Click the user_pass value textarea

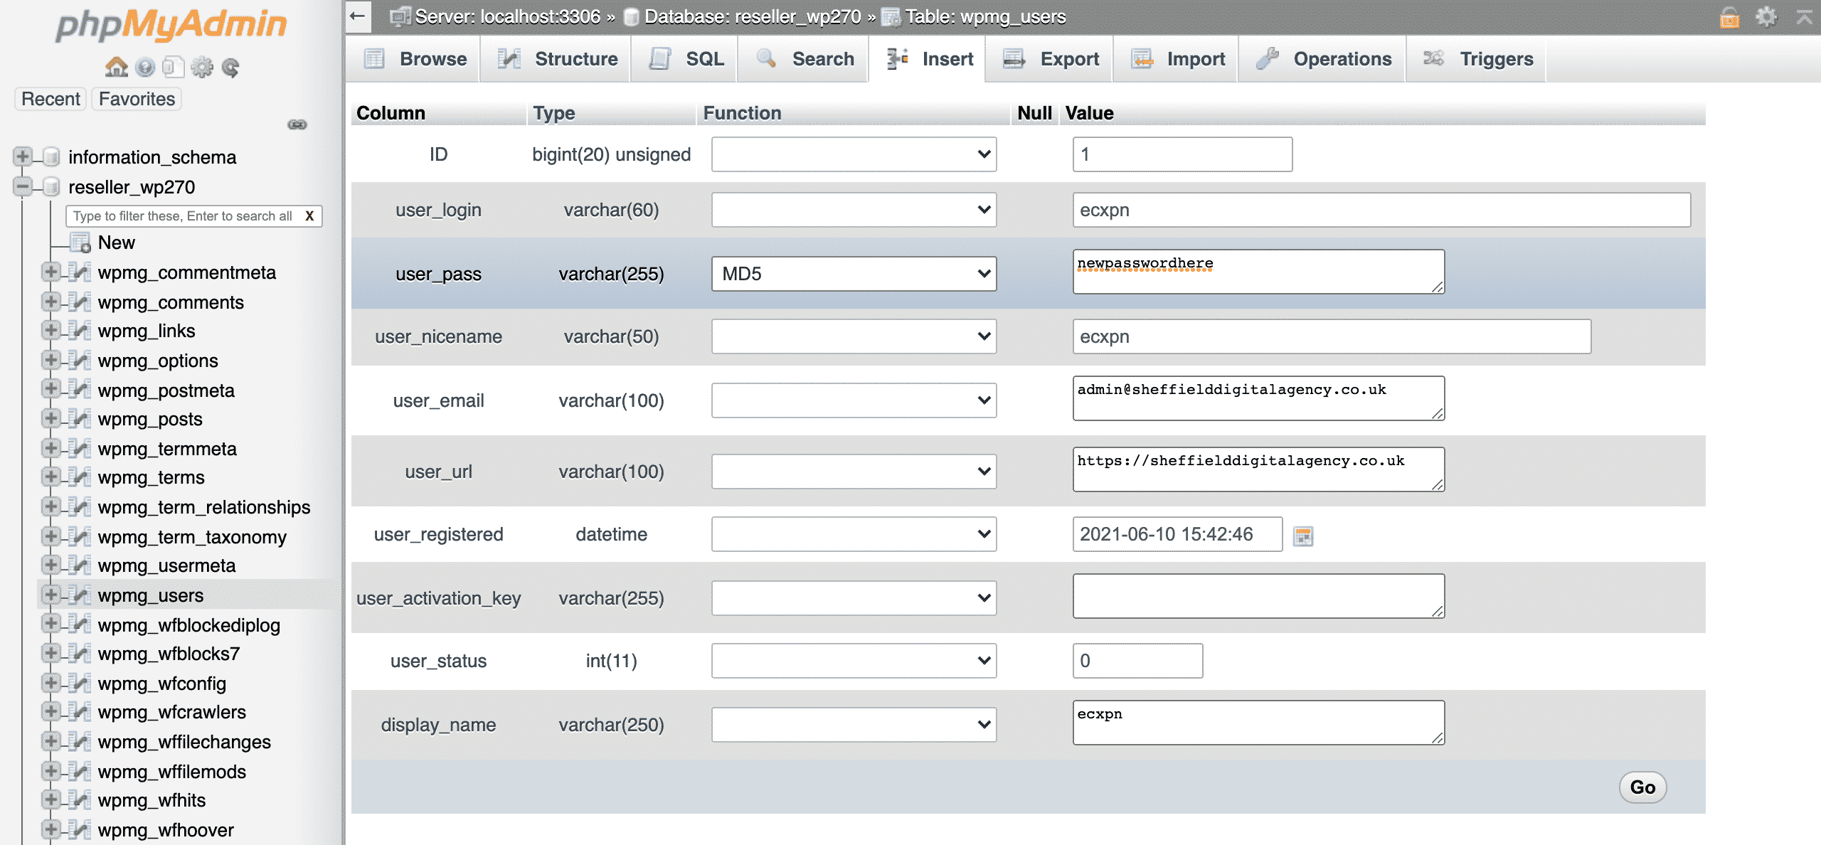[x=1258, y=271]
